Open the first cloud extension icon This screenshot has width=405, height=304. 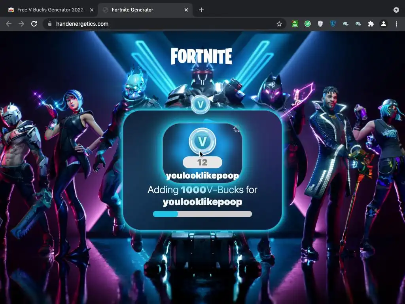tap(346, 24)
